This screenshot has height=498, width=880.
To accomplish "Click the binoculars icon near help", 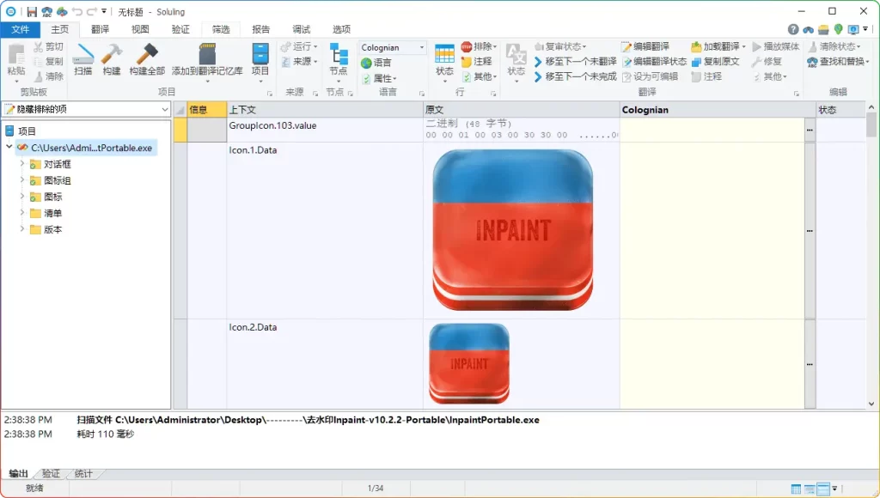I will tap(808, 29).
